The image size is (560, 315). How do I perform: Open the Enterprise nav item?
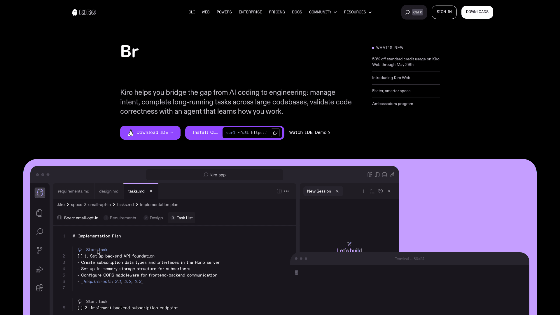pyautogui.click(x=250, y=12)
